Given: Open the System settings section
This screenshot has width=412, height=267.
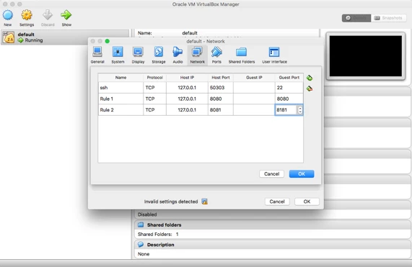Looking at the screenshot, I should click(x=118, y=55).
